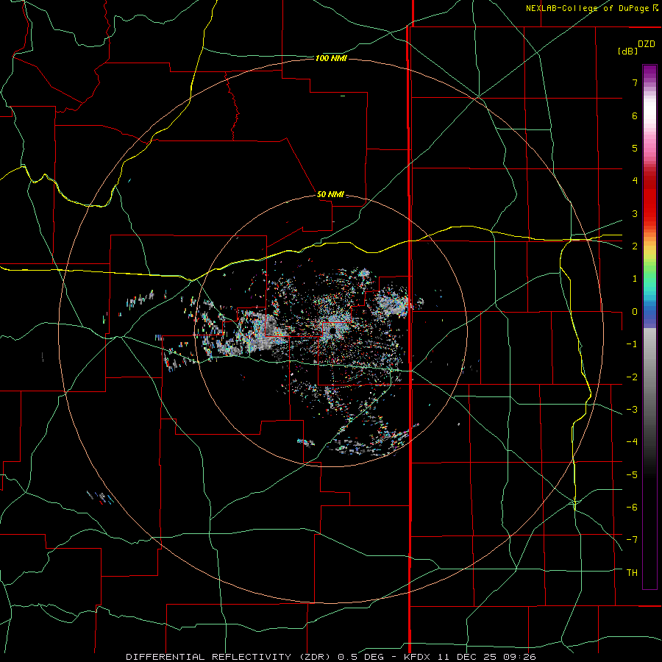The height and width of the screenshot is (662, 662).
Task: Click the 7 dB legend tick label
Action: 635,82
